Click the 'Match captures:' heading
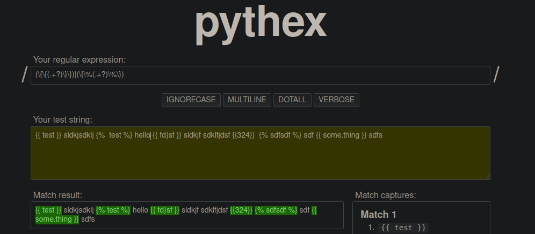 click(x=386, y=195)
